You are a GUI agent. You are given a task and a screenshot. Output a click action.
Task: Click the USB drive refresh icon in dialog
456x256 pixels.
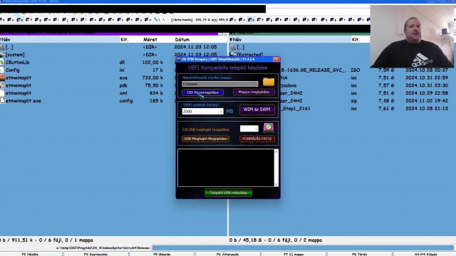pyautogui.click(x=269, y=127)
